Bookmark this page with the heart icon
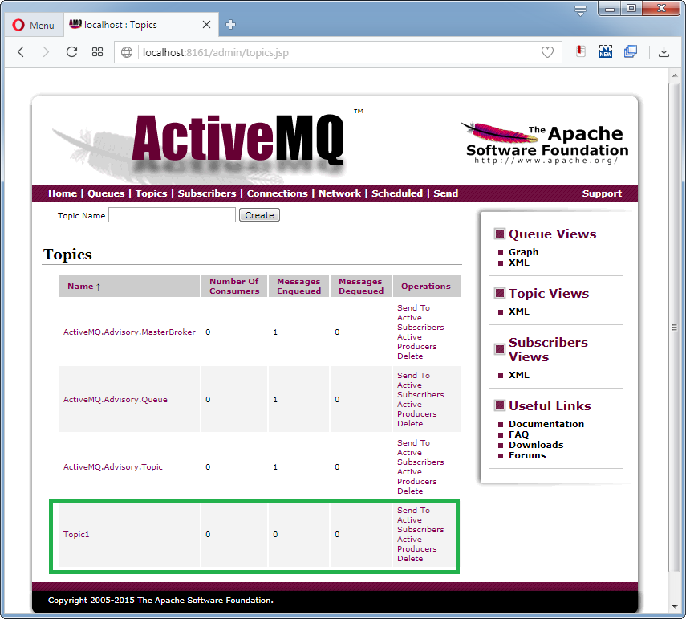 tap(547, 52)
